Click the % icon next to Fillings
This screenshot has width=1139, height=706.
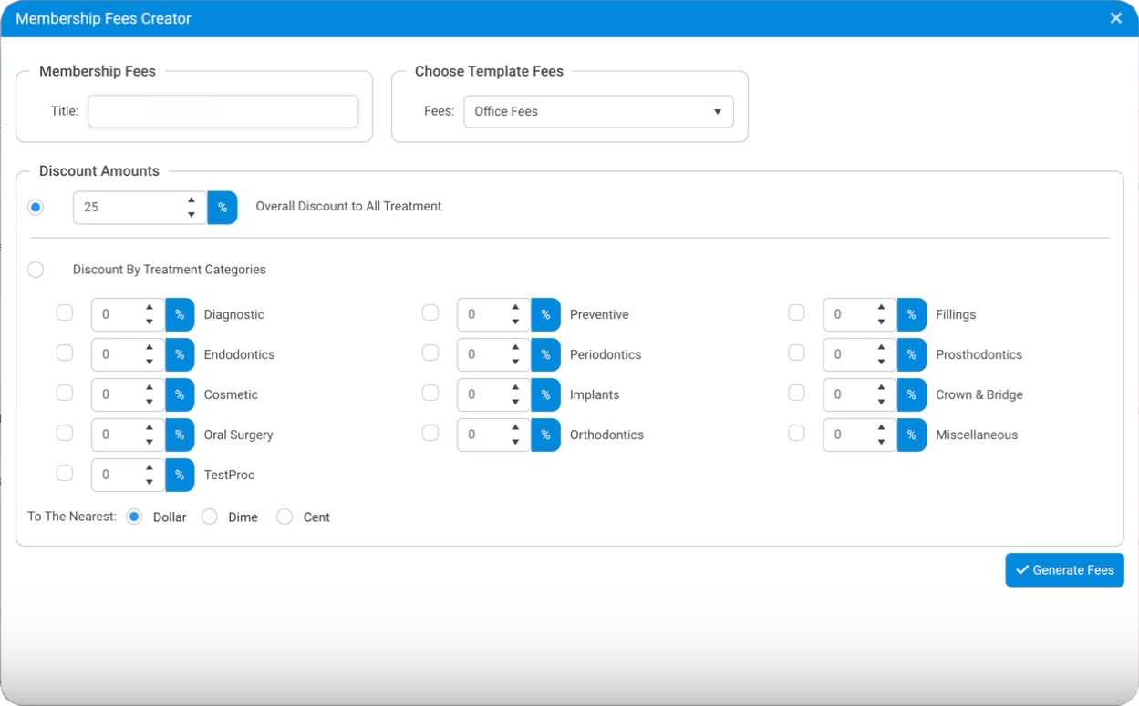[912, 314]
